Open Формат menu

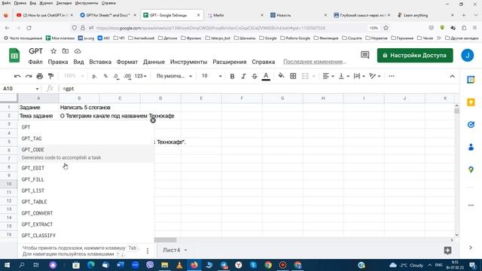coord(127,62)
